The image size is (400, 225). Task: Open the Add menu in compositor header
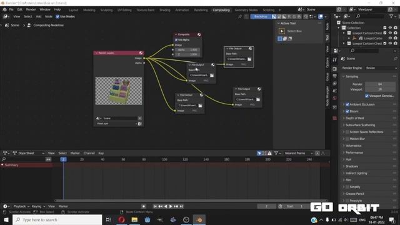click(39, 17)
